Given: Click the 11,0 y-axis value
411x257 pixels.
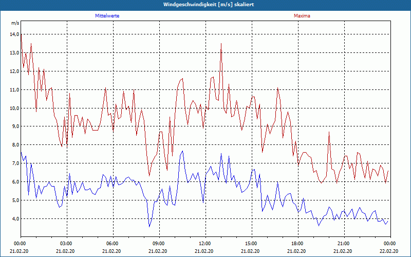Looking at the screenshot, I should (15, 89).
